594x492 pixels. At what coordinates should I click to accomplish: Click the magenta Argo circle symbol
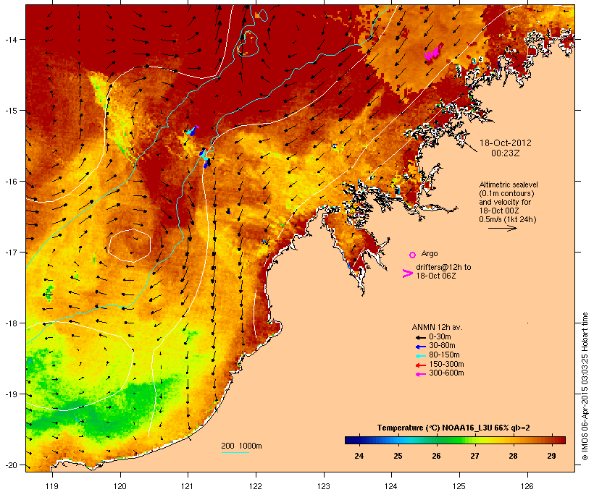point(413,255)
